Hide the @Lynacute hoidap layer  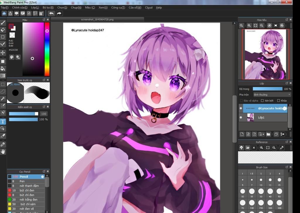click(241, 108)
